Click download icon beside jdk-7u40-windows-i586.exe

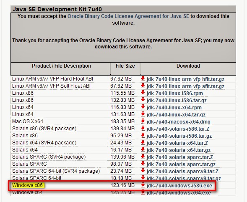tap(143, 185)
